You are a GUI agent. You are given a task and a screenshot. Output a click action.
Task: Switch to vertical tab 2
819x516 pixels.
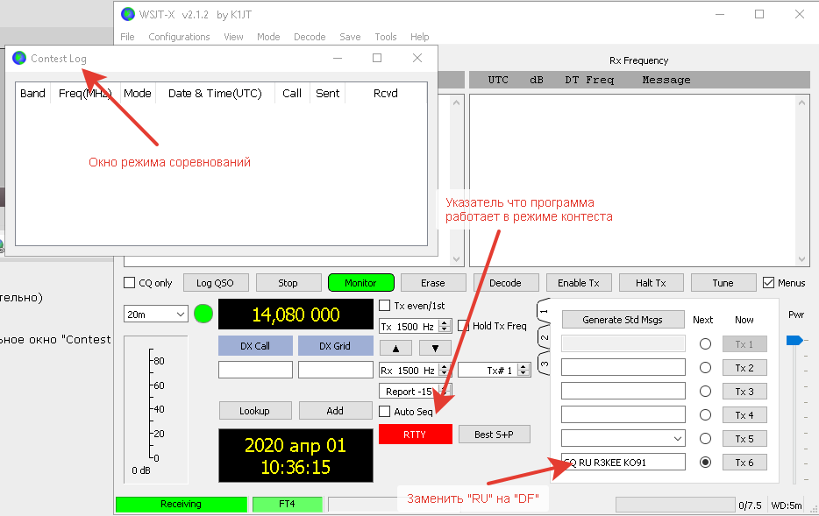coord(544,338)
